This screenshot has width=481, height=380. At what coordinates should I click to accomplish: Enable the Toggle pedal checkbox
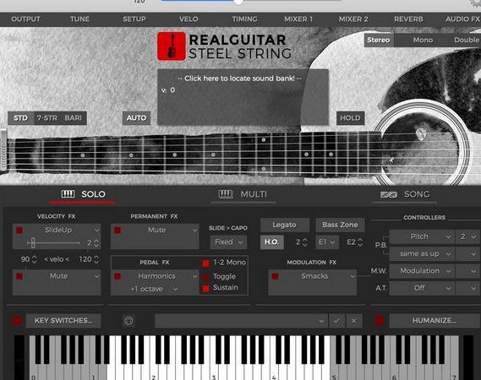(x=205, y=277)
